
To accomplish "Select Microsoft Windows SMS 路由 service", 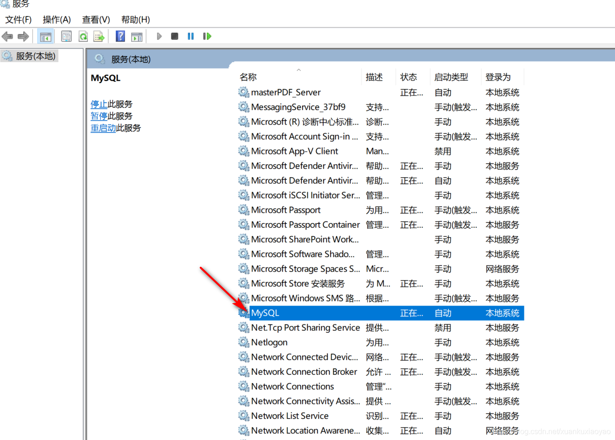I will tap(305, 298).
